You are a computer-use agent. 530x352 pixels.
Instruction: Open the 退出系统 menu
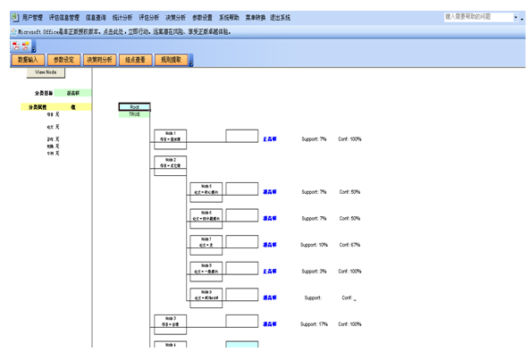(280, 17)
